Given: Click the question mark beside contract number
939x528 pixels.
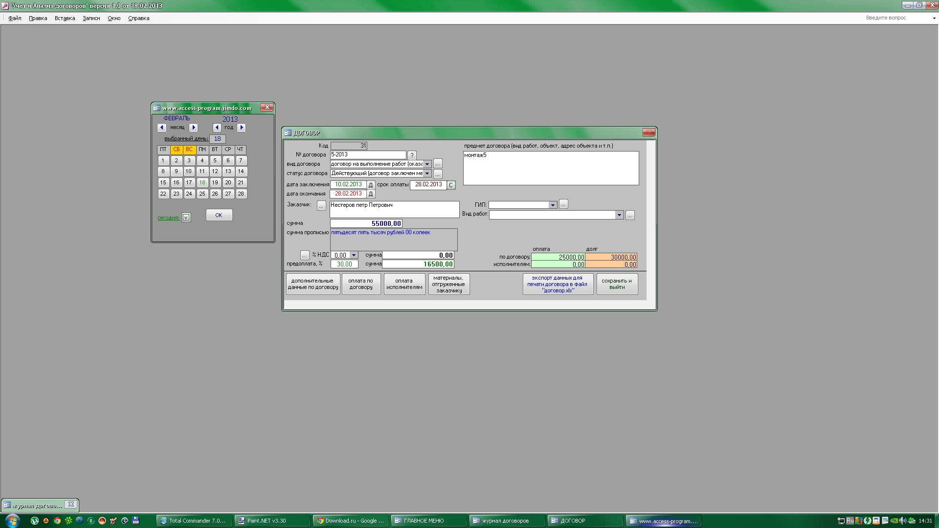Looking at the screenshot, I should tap(412, 155).
